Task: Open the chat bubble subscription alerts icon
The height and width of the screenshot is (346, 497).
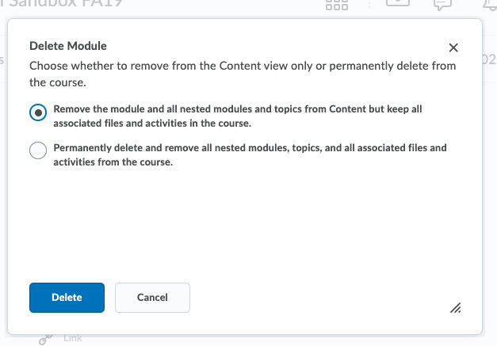Action: pos(442,5)
